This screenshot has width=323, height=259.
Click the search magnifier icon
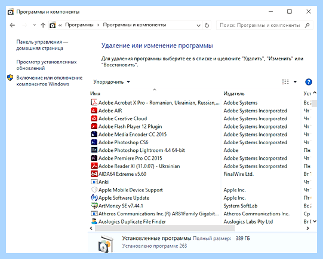point(307,25)
